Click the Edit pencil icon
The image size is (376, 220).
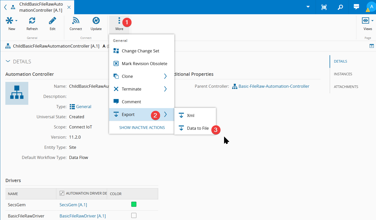point(53,21)
